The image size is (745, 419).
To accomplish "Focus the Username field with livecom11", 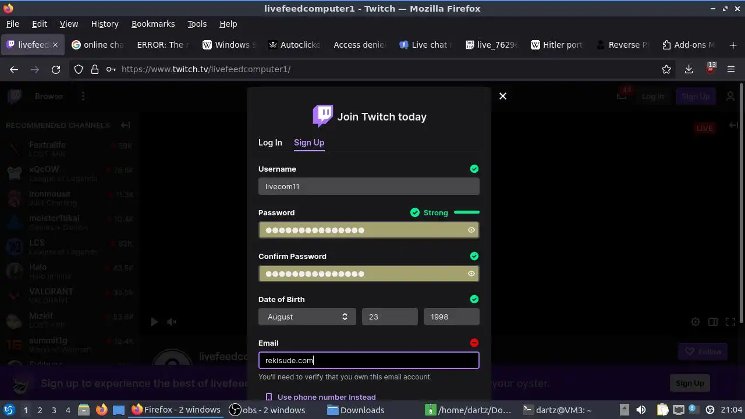I will pyautogui.click(x=369, y=186).
